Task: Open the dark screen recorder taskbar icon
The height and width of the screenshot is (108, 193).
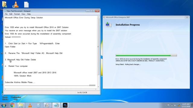Action: pos(65,105)
